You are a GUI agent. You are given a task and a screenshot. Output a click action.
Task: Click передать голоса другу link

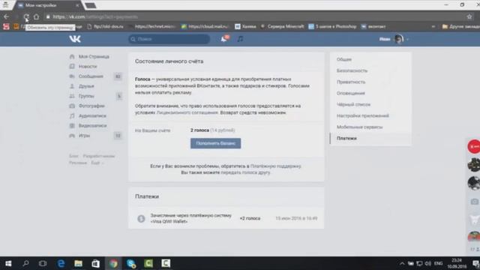(x=245, y=172)
